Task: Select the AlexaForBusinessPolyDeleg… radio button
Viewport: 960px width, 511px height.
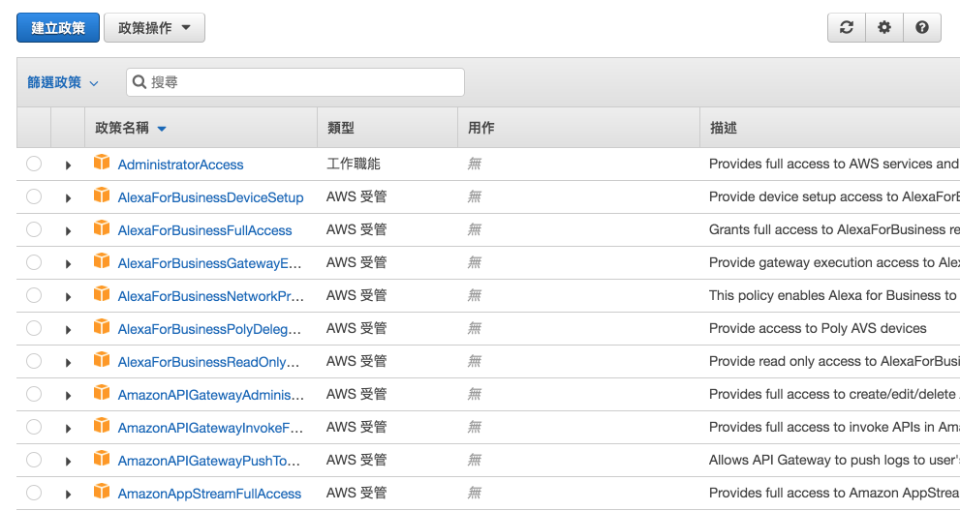Action: tap(34, 329)
